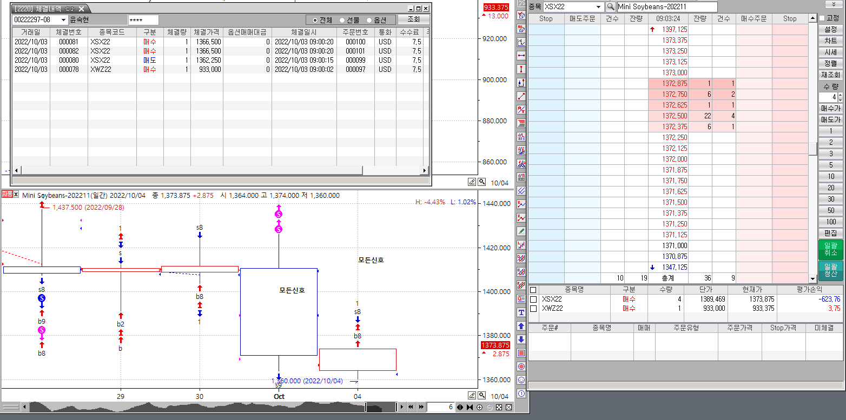Enable the 고정 checkbox
This screenshot has height=420, width=846.
[822, 18]
